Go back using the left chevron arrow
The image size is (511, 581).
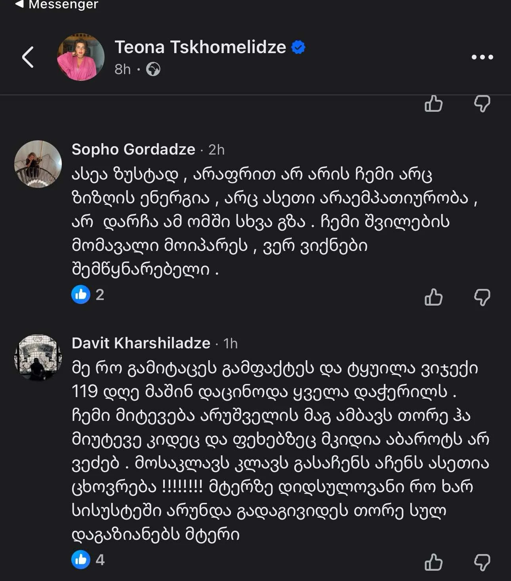[28, 57]
